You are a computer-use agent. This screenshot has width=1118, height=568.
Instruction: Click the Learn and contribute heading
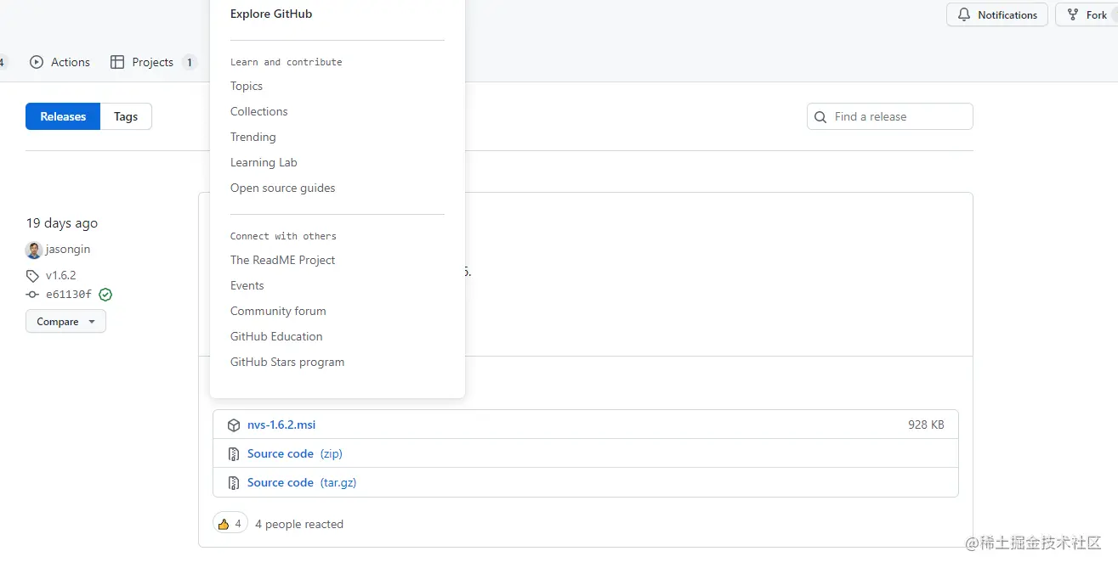287,62
